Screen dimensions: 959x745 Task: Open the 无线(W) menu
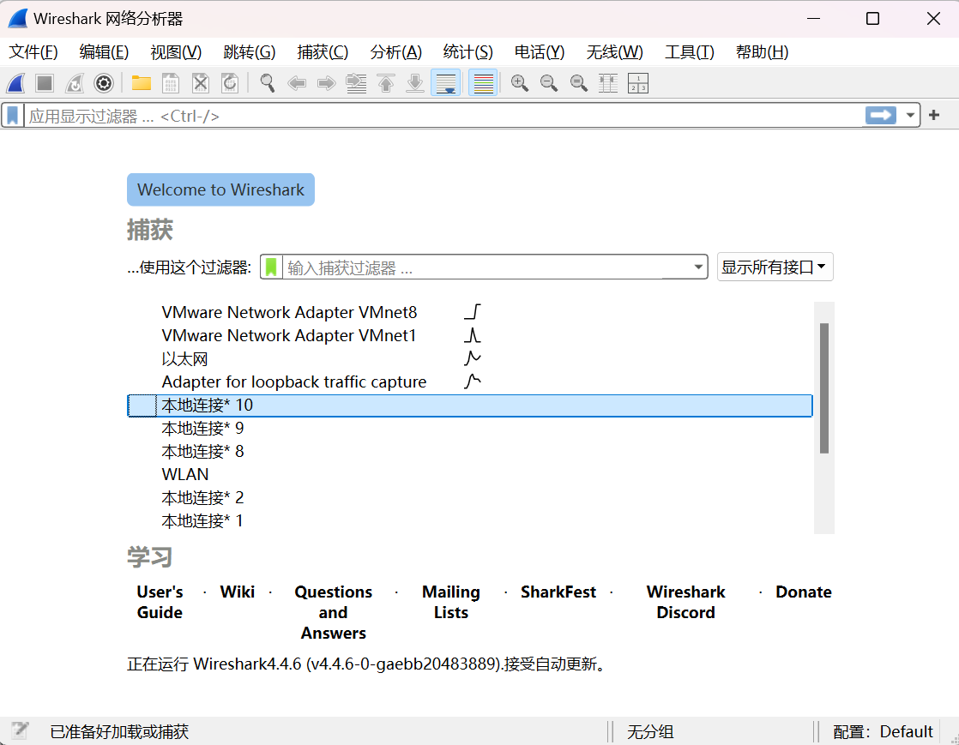615,52
